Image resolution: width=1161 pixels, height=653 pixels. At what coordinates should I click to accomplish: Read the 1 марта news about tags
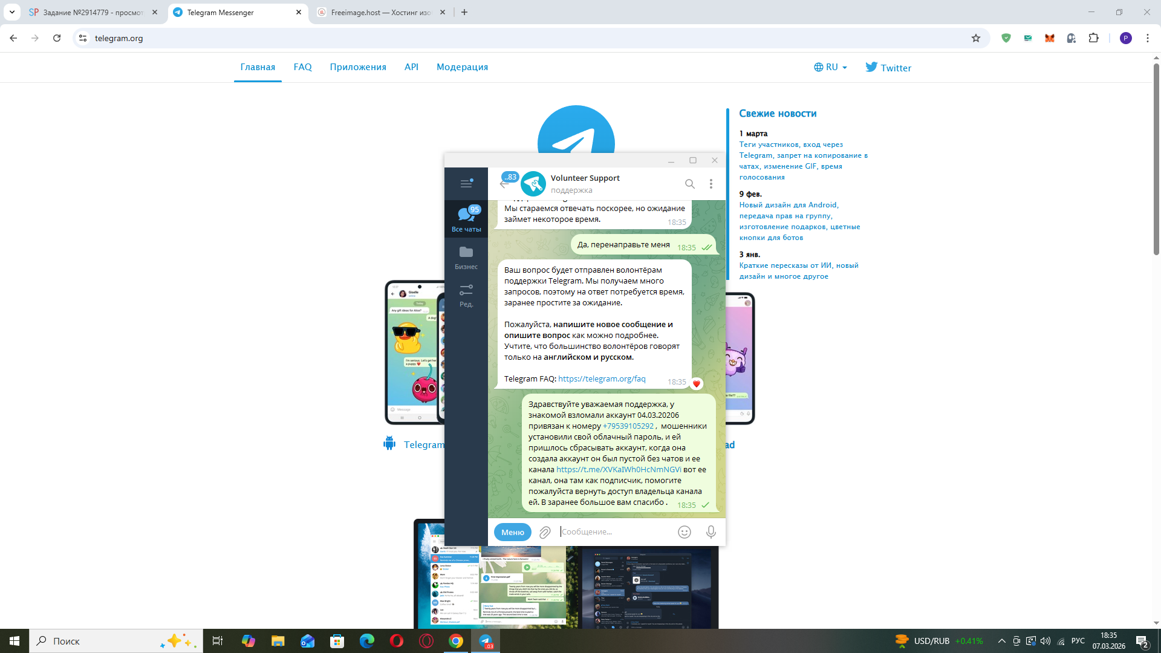803,161
